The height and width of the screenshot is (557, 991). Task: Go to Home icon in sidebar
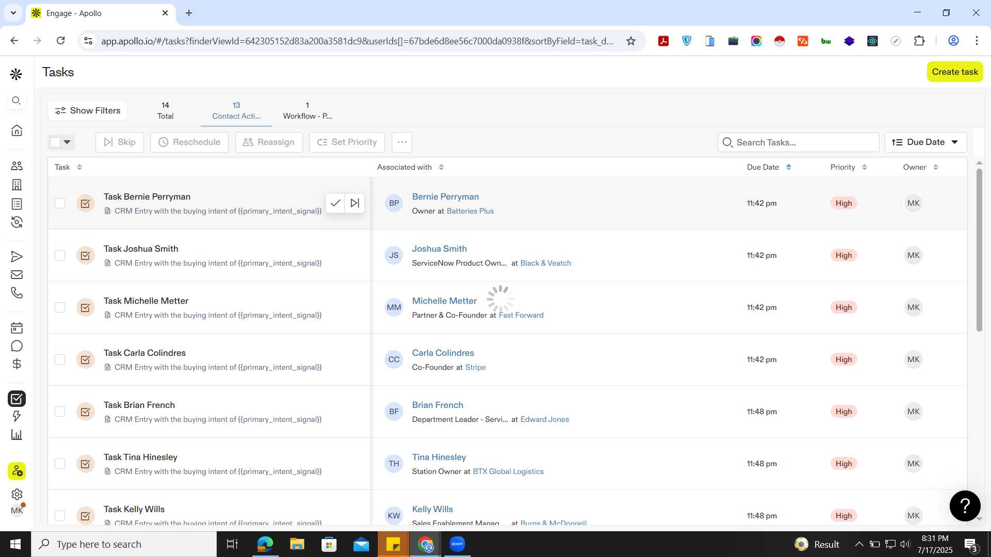17,130
